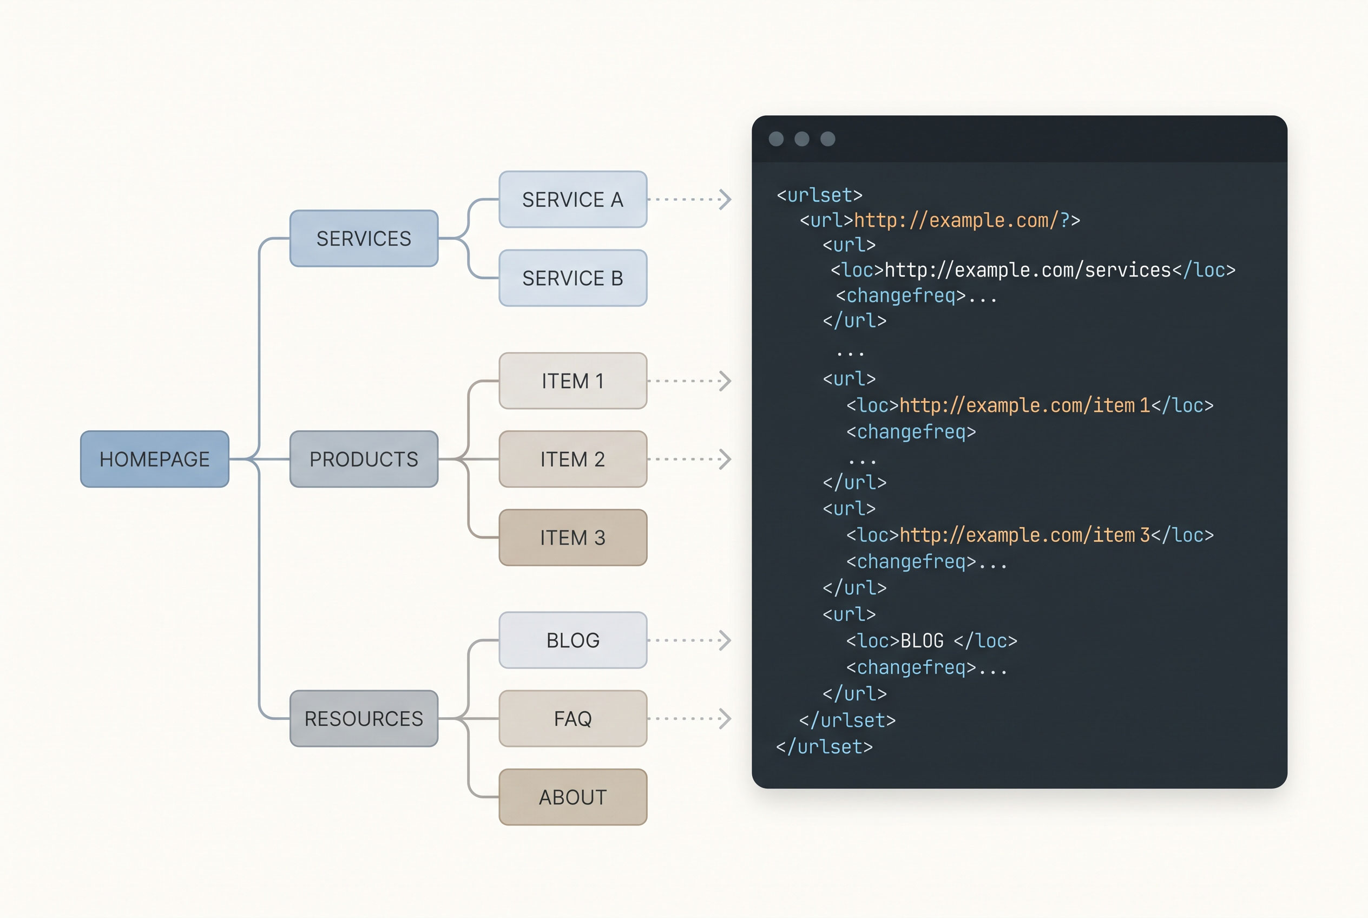The width and height of the screenshot is (1368, 918).
Task: Click the third window control dot
Action: pyautogui.click(x=828, y=139)
